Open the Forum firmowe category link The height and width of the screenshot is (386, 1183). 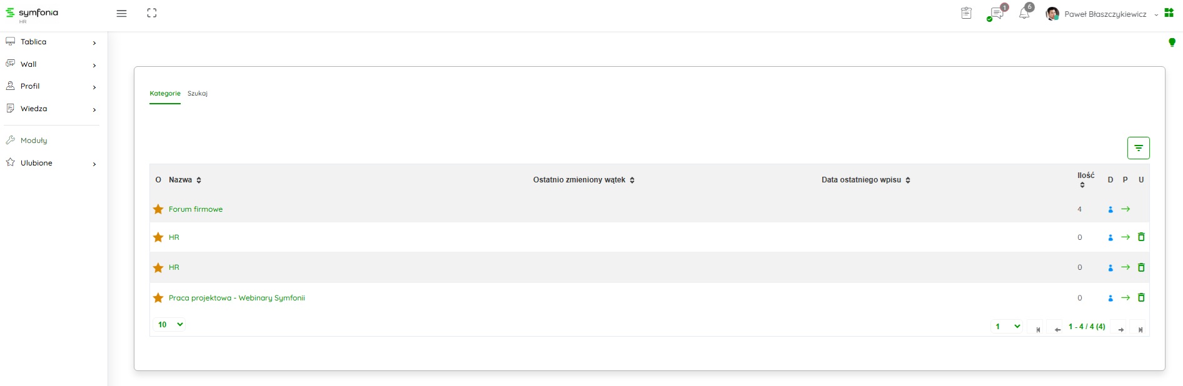coord(196,209)
